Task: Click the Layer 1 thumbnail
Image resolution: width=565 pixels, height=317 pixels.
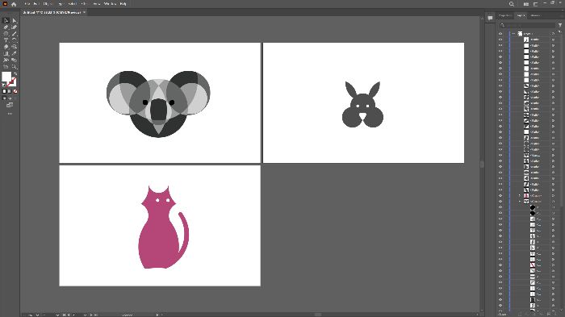Action: pyautogui.click(x=521, y=34)
